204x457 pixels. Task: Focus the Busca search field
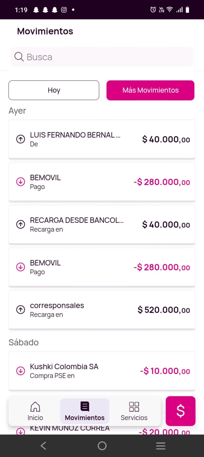[x=108, y=57]
